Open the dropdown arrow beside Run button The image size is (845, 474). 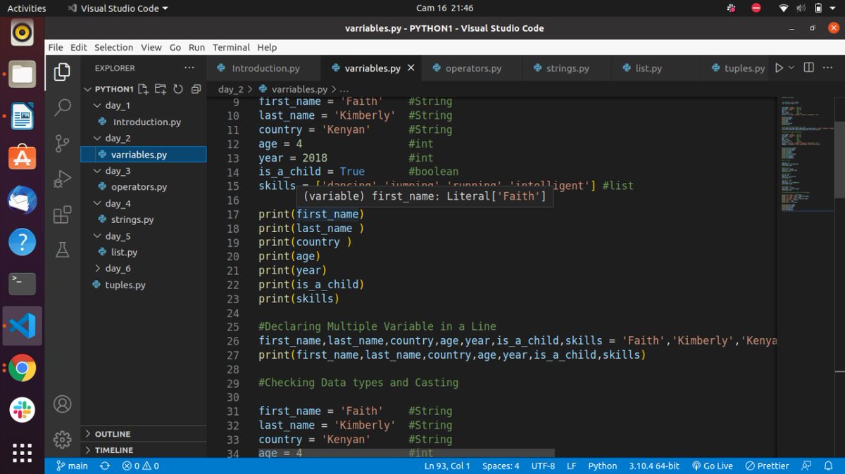pyautogui.click(x=791, y=68)
